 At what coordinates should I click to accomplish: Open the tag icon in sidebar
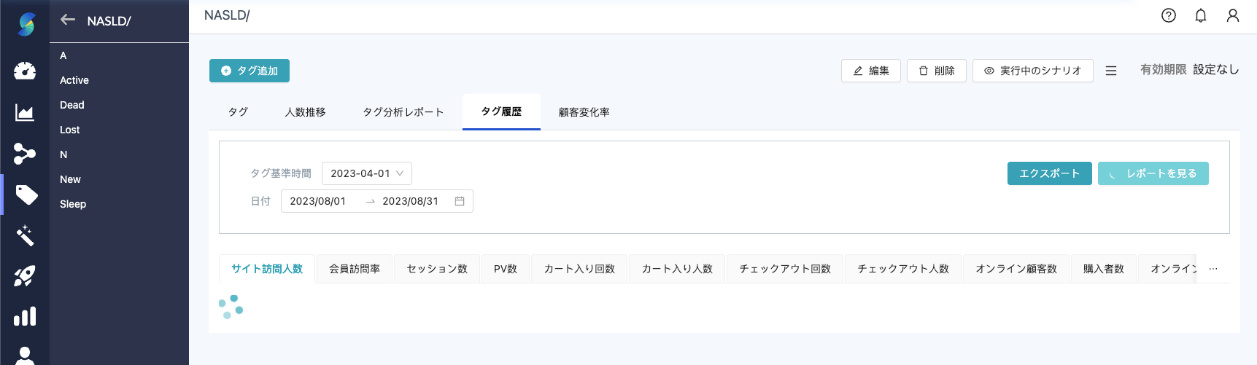[26, 195]
